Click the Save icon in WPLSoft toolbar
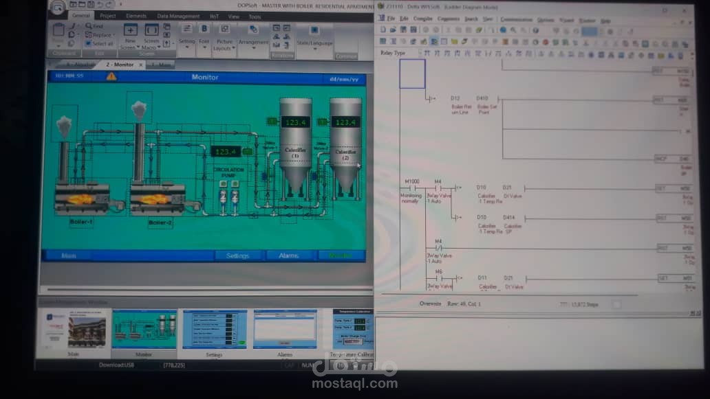Viewport: 710px width, 399px height. click(403, 30)
